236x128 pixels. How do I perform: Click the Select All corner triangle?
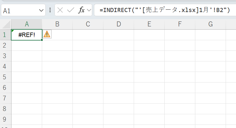click(x=6, y=24)
